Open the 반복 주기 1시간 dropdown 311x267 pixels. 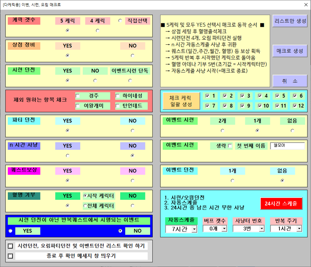click(x=299, y=229)
